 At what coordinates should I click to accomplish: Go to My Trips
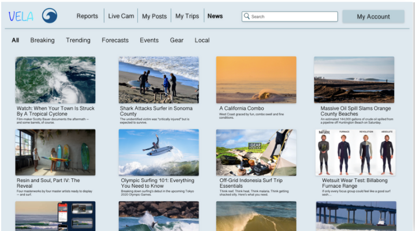[187, 16]
